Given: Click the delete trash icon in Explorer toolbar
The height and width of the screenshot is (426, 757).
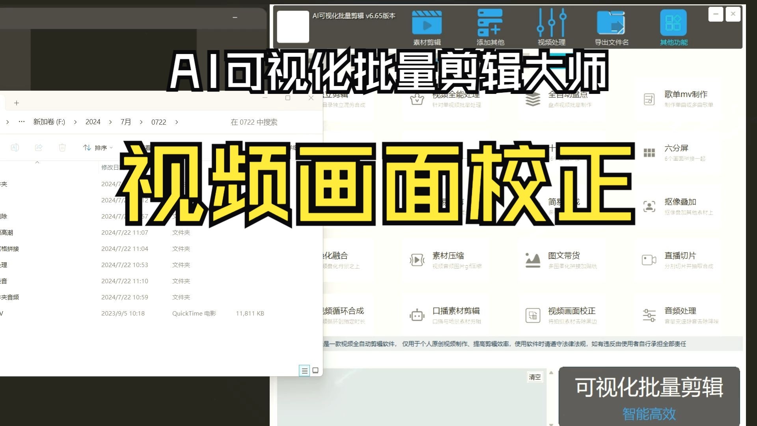Looking at the screenshot, I should [x=62, y=148].
